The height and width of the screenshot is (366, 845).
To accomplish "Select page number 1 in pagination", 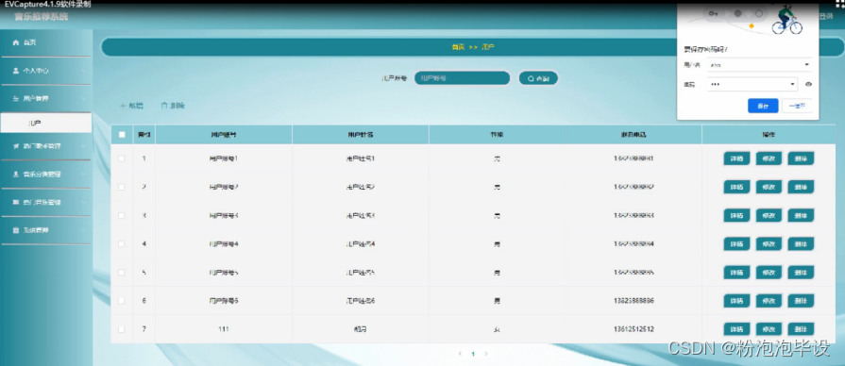I will [473, 354].
